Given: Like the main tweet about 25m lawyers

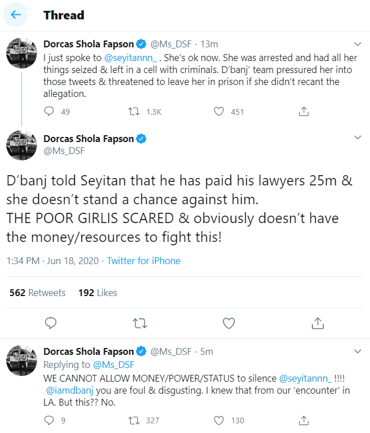Looking at the screenshot, I should pyautogui.click(x=229, y=323).
